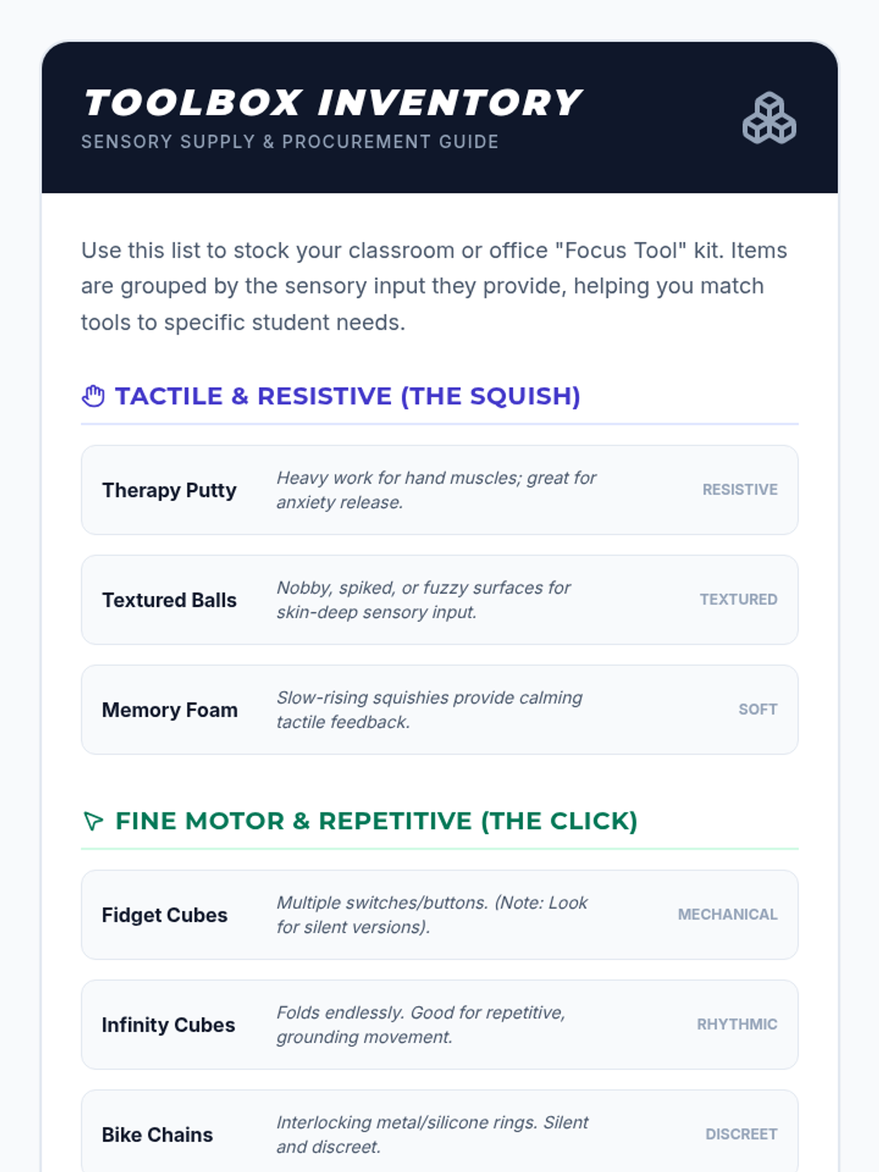Click the MECHANICAL tag label

[x=727, y=915]
